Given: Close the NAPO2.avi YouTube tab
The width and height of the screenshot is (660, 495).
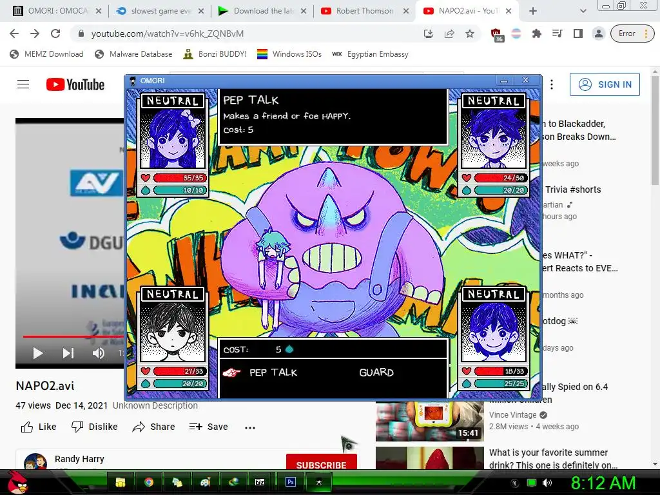Looking at the screenshot, I should coord(509,11).
